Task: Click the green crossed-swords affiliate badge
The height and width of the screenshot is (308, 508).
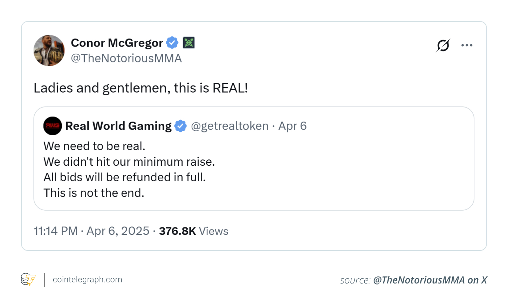Action: tap(189, 42)
